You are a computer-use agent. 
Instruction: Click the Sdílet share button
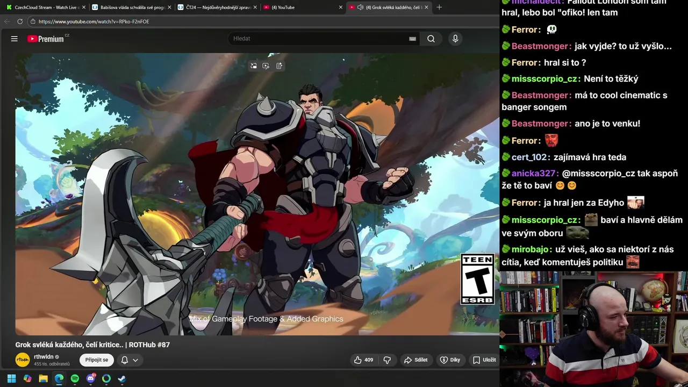[x=416, y=360]
